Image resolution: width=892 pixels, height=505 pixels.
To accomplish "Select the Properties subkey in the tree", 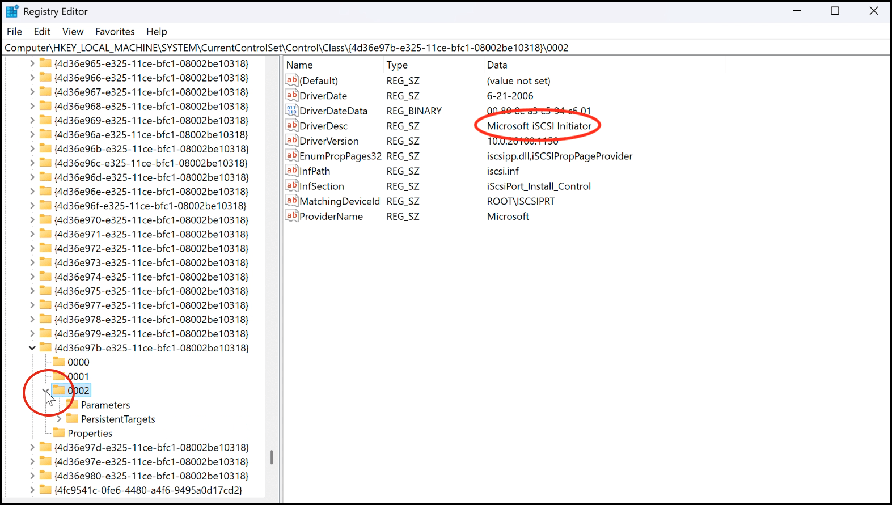I will pyautogui.click(x=90, y=434).
